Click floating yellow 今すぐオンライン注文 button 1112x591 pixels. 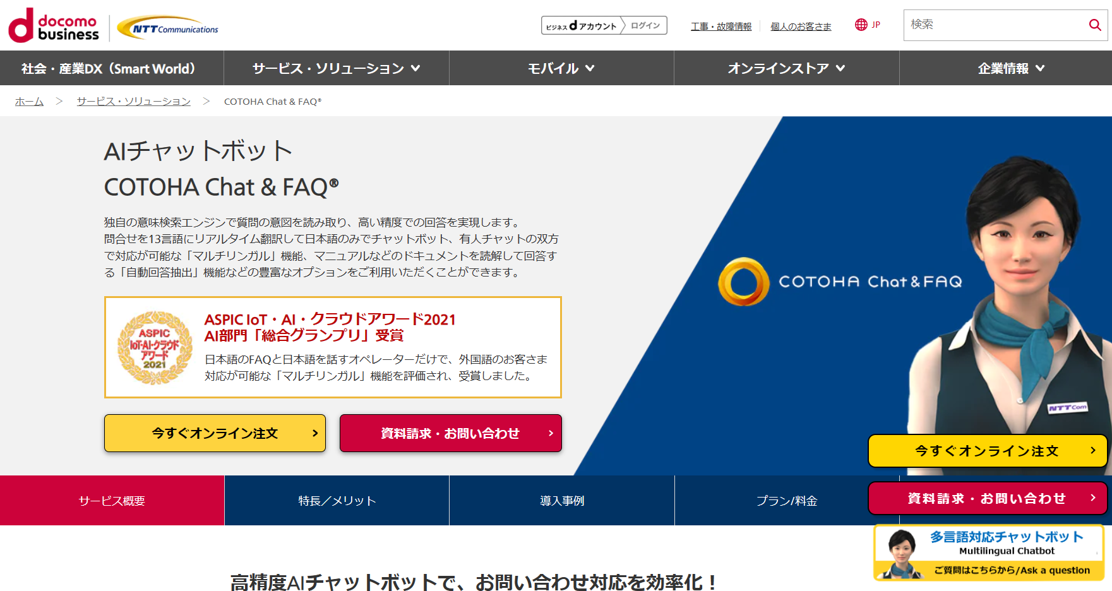point(988,451)
